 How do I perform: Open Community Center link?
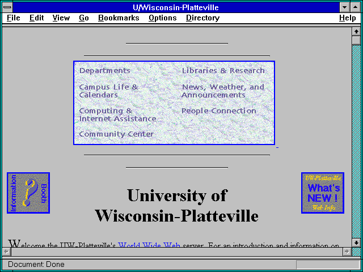pos(116,134)
